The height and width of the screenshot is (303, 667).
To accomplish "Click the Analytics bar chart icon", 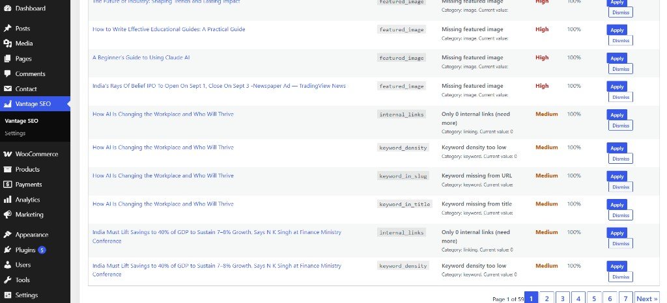I will pyautogui.click(x=7, y=200).
